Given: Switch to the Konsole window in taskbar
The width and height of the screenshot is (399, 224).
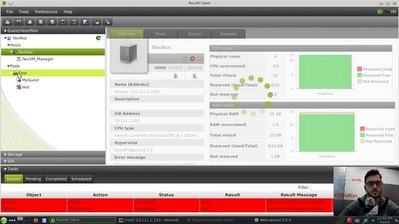Looking at the screenshot, I should click(x=149, y=220).
